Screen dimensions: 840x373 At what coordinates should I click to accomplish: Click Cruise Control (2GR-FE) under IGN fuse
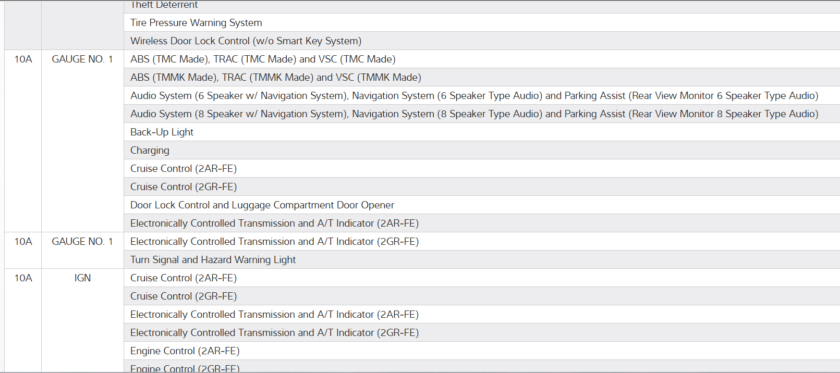click(183, 296)
